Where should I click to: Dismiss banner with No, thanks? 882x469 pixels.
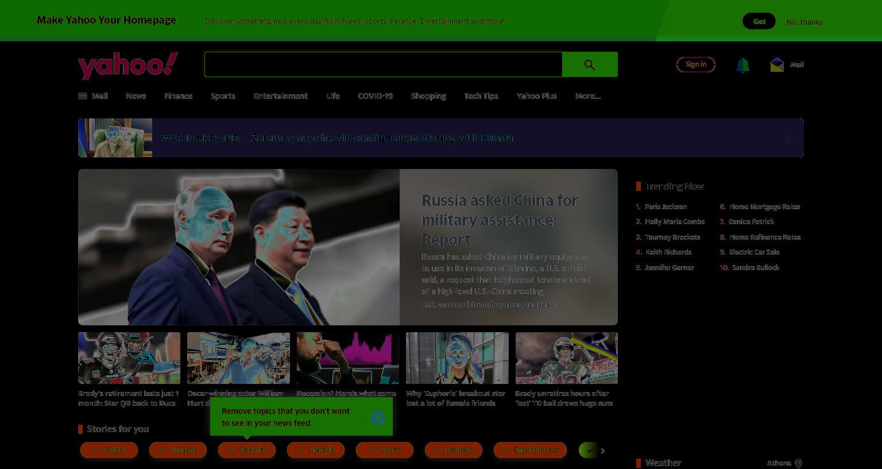tap(804, 22)
